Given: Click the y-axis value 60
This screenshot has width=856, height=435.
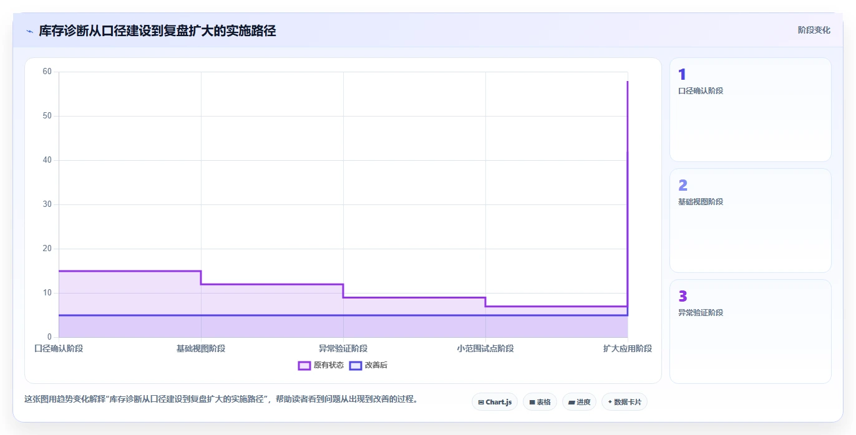Looking at the screenshot, I should click(x=47, y=72).
